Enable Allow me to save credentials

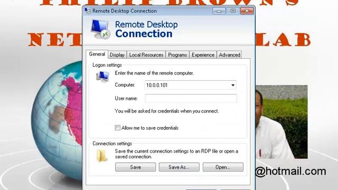117,128
